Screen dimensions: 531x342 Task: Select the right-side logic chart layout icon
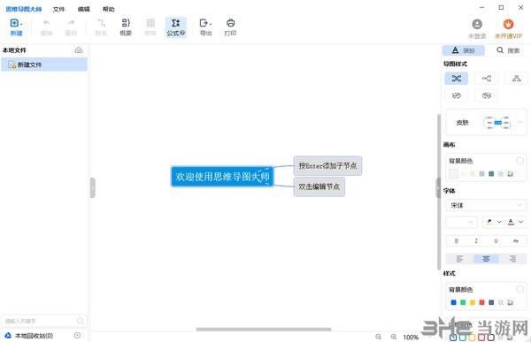[486, 79]
